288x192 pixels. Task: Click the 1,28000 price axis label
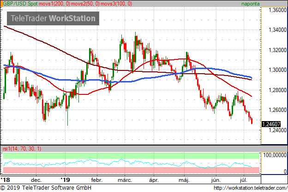point(277,90)
